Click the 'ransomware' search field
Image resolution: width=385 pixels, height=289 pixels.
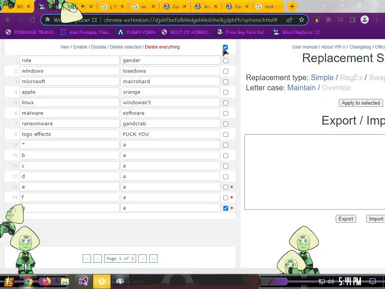coord(70,123)
